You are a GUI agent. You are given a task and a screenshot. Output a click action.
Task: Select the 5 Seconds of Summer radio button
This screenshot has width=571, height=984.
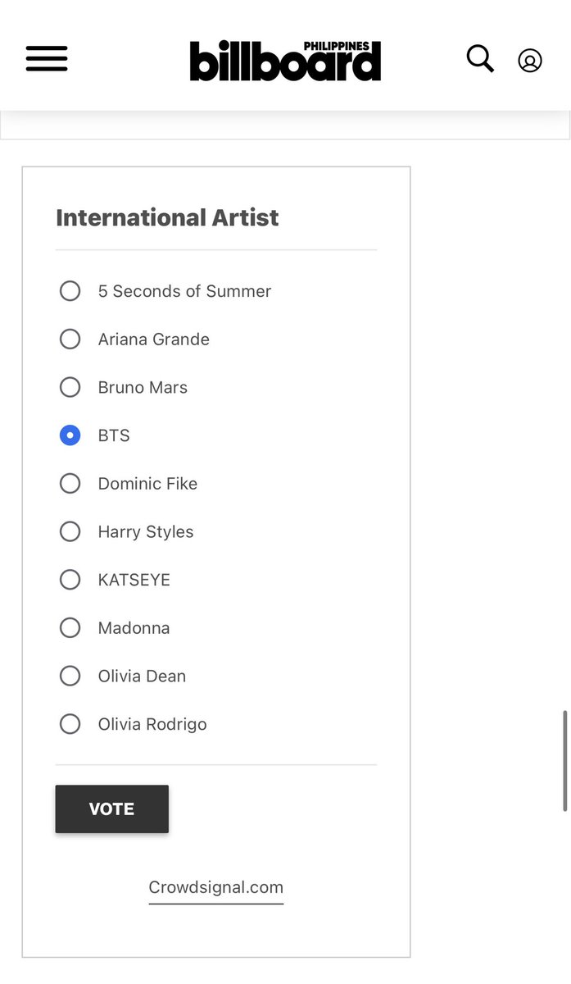[70, 291]
